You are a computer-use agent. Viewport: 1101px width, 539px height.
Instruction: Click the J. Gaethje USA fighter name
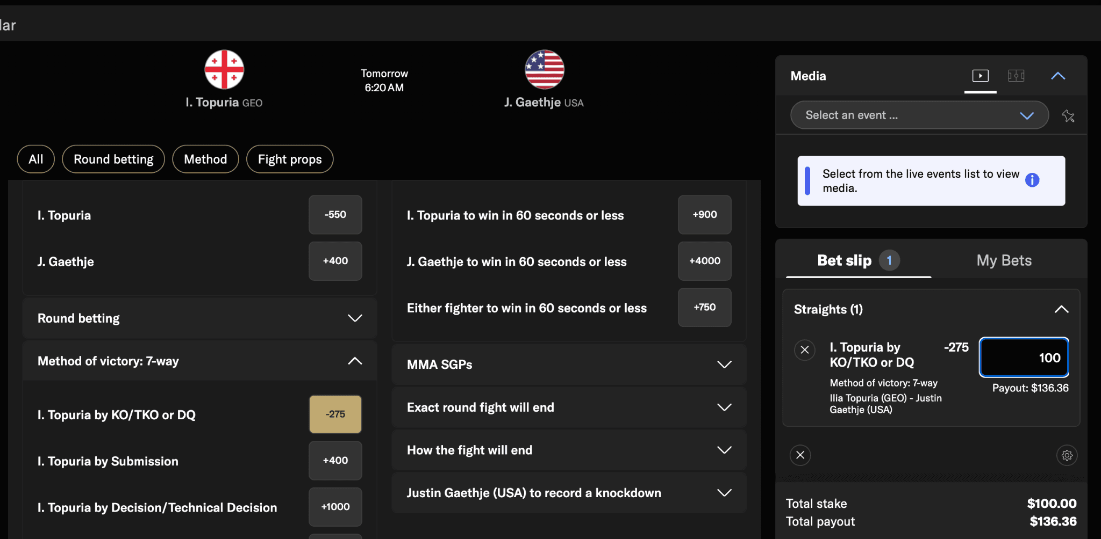544,102
